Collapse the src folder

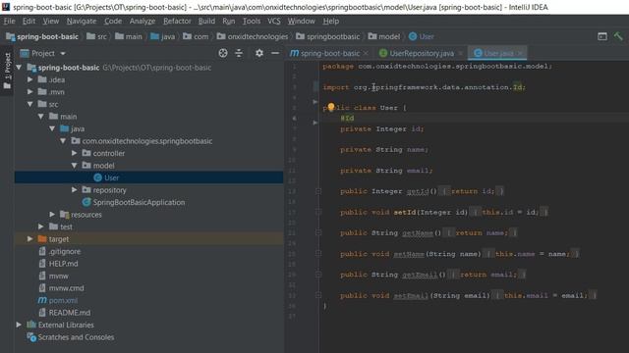[30, 104]
